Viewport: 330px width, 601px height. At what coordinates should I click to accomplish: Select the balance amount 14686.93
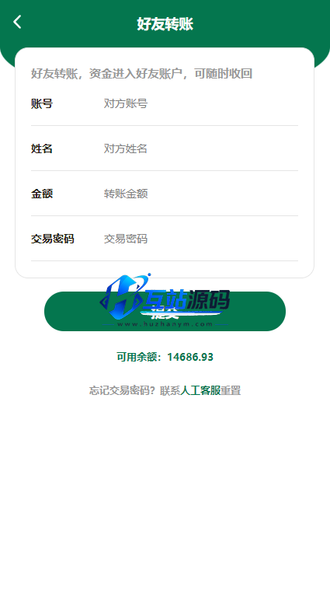coord(190,357)
